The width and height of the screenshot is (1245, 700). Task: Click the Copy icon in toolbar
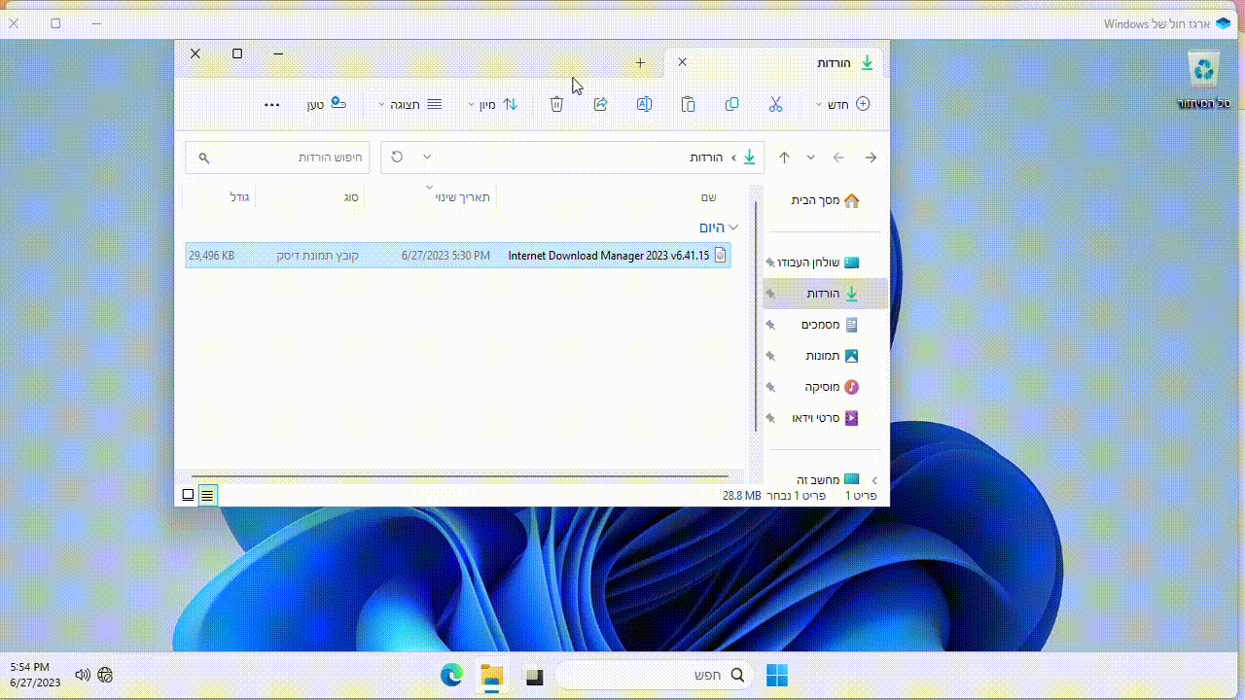pos(731,104)
